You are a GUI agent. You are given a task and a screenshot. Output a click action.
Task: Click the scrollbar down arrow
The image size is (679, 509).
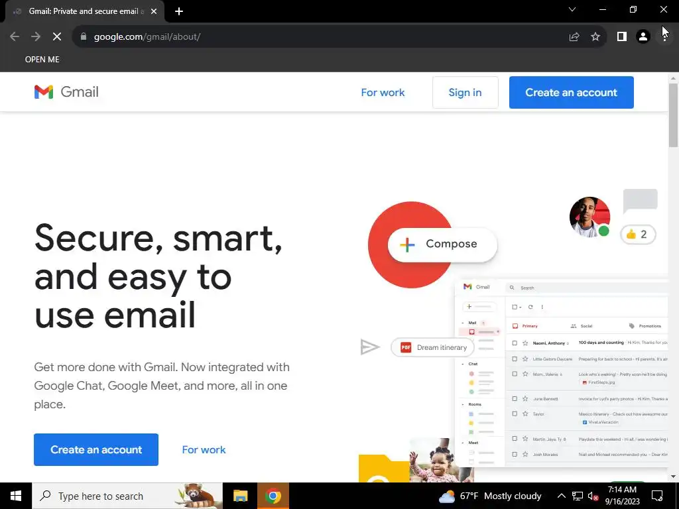pos(673,477)
